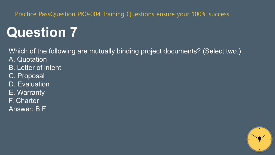Choose option D. Evaluation

[x=29, y=84]
